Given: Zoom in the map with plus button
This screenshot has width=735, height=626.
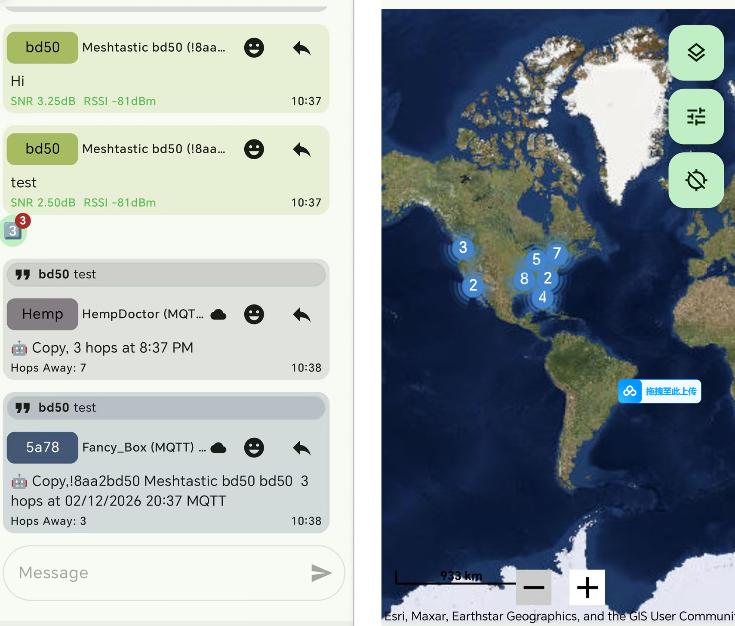Looking at the screenshot, I should (x=587, y=587).
